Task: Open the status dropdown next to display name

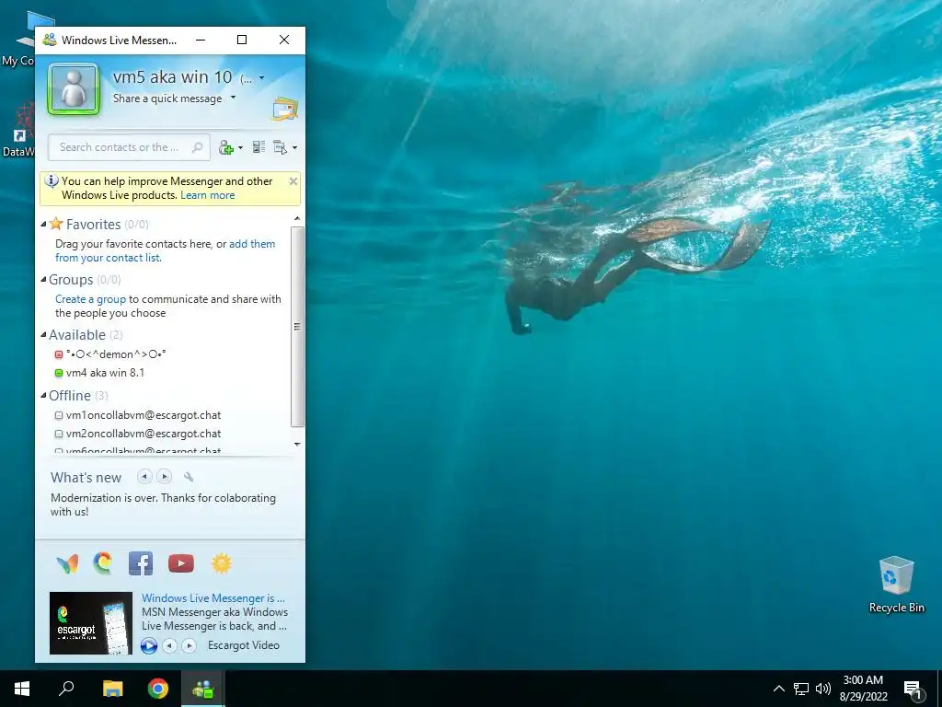Action: (261, 78)
